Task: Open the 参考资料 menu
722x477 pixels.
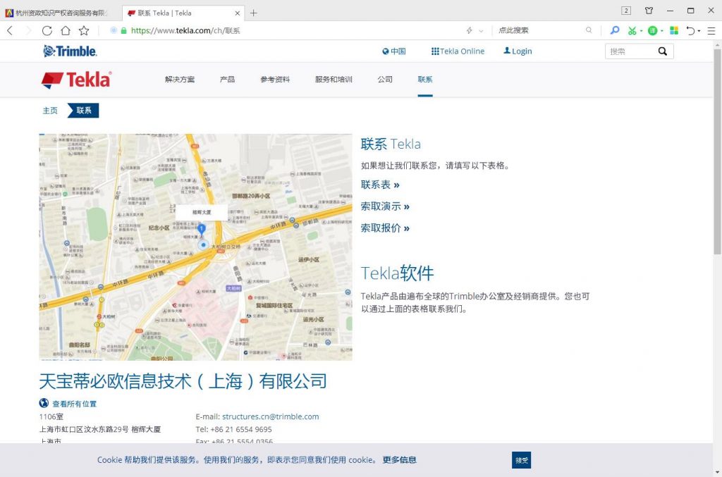Action: point(275,79)
